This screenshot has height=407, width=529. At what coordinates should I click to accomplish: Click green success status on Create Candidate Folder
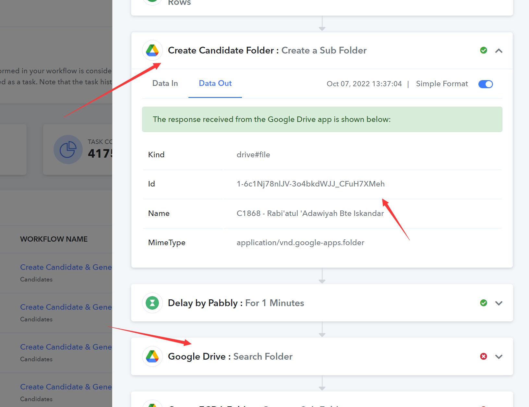coord(483,50)
